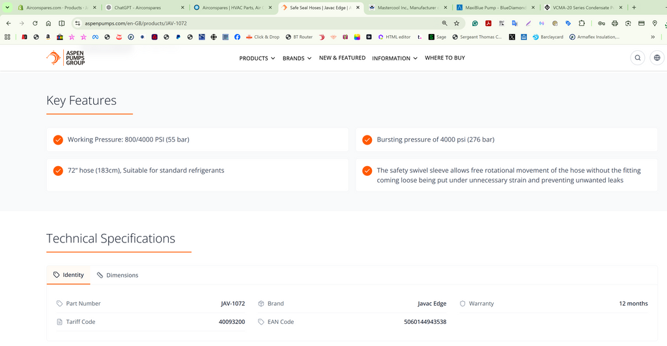Open the site search magnifier icon
This screenshot has height=346, width=667.
(x=638, y=58)
